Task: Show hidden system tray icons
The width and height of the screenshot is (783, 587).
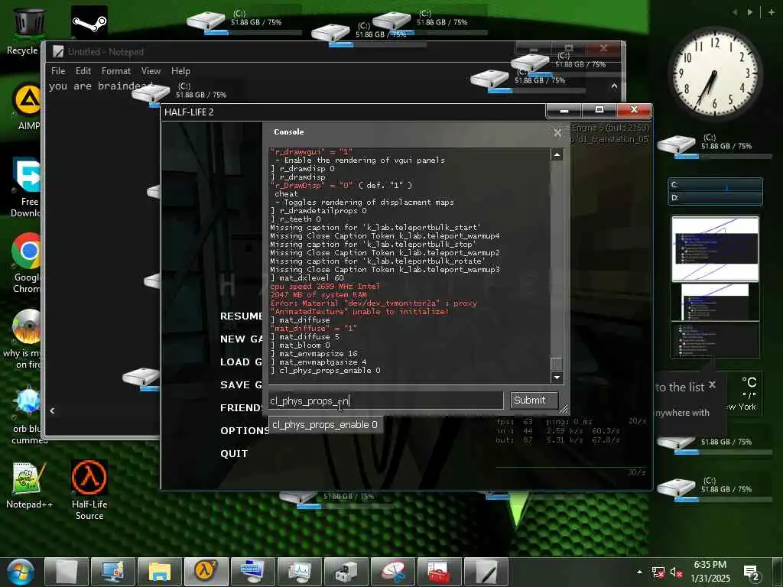Action: [639, 572]
